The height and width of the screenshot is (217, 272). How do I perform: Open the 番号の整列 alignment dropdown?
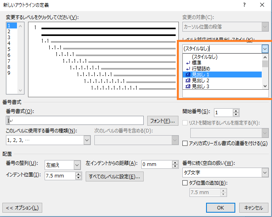(x=63, y=165)
